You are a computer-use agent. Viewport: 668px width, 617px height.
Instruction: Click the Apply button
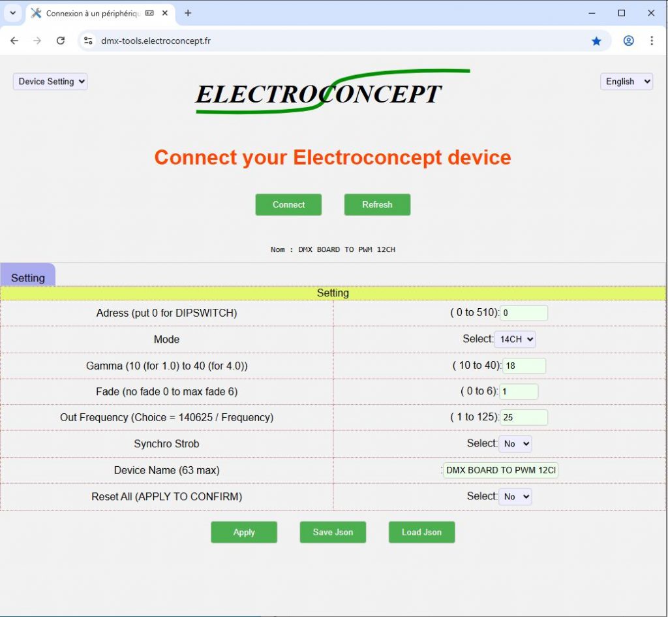pos(244,532)
